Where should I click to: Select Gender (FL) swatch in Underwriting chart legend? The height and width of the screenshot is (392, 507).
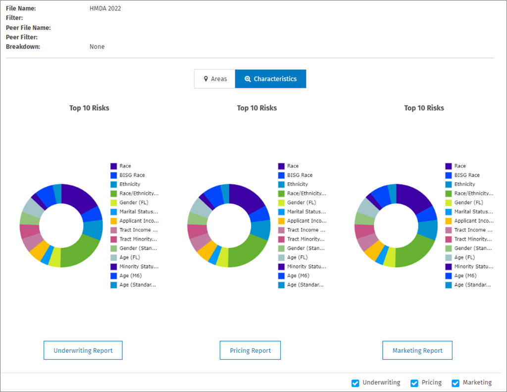(x=114, y=203)
